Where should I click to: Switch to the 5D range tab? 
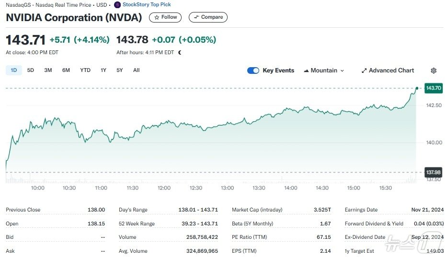coord(31,71)
